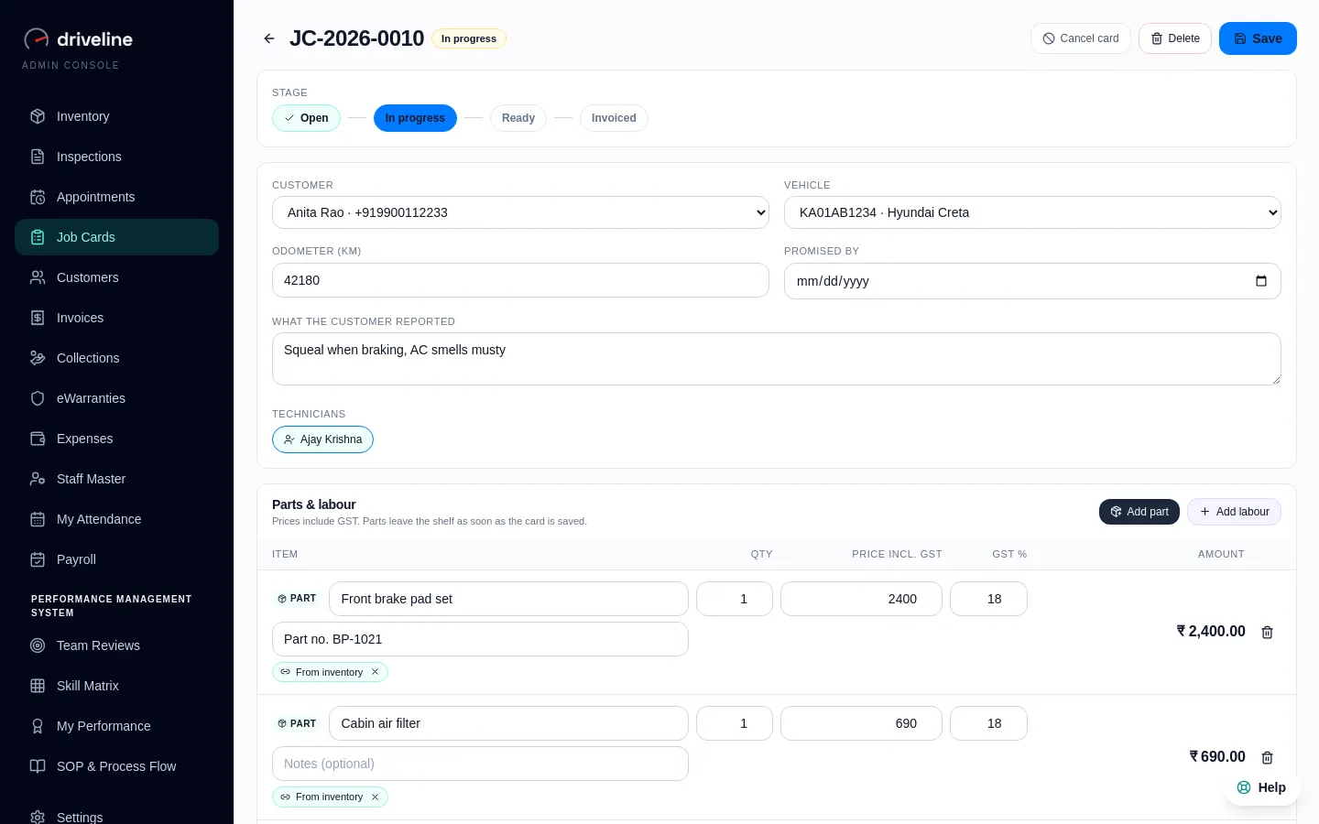Save the job card
Image resolution: width=1319 pixels, height=824 pixels.
tap(1258, 38)
